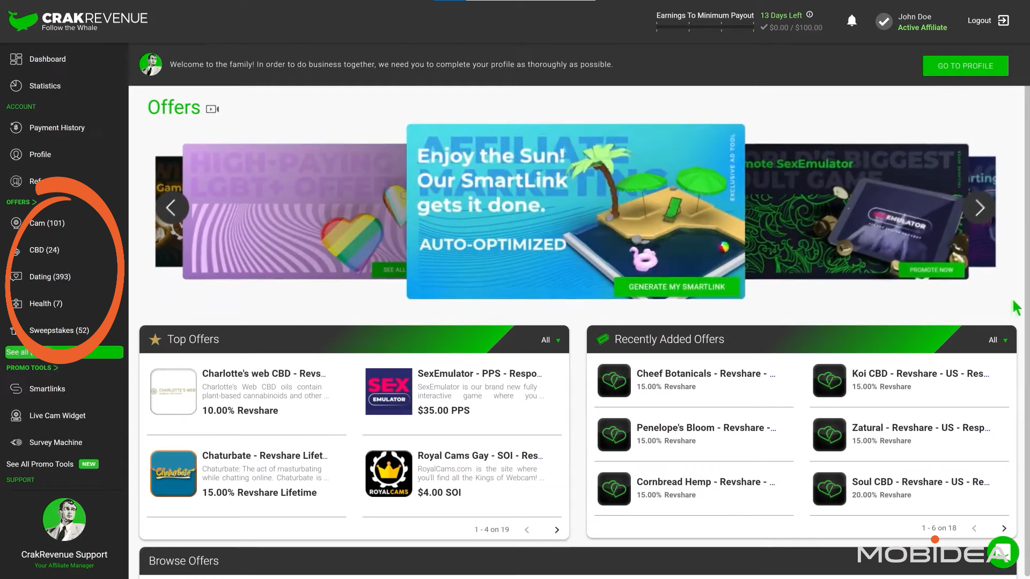Open Penelope's Bloom Revshare offer
The height and width of the screenshot is (579, 1030).
click(706, 428)
